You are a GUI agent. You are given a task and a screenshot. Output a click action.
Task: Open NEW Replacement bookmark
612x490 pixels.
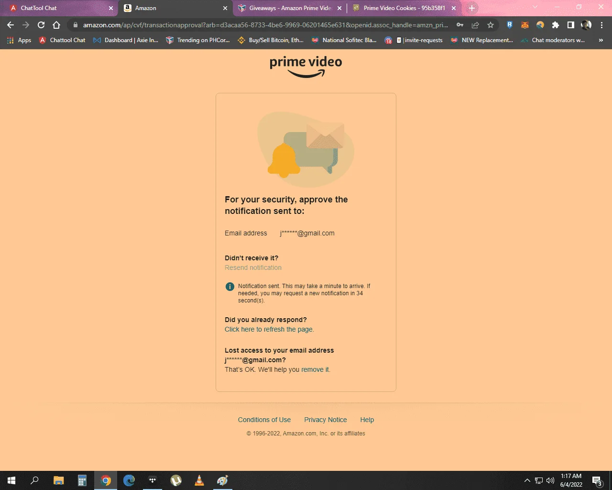[482, 40]
